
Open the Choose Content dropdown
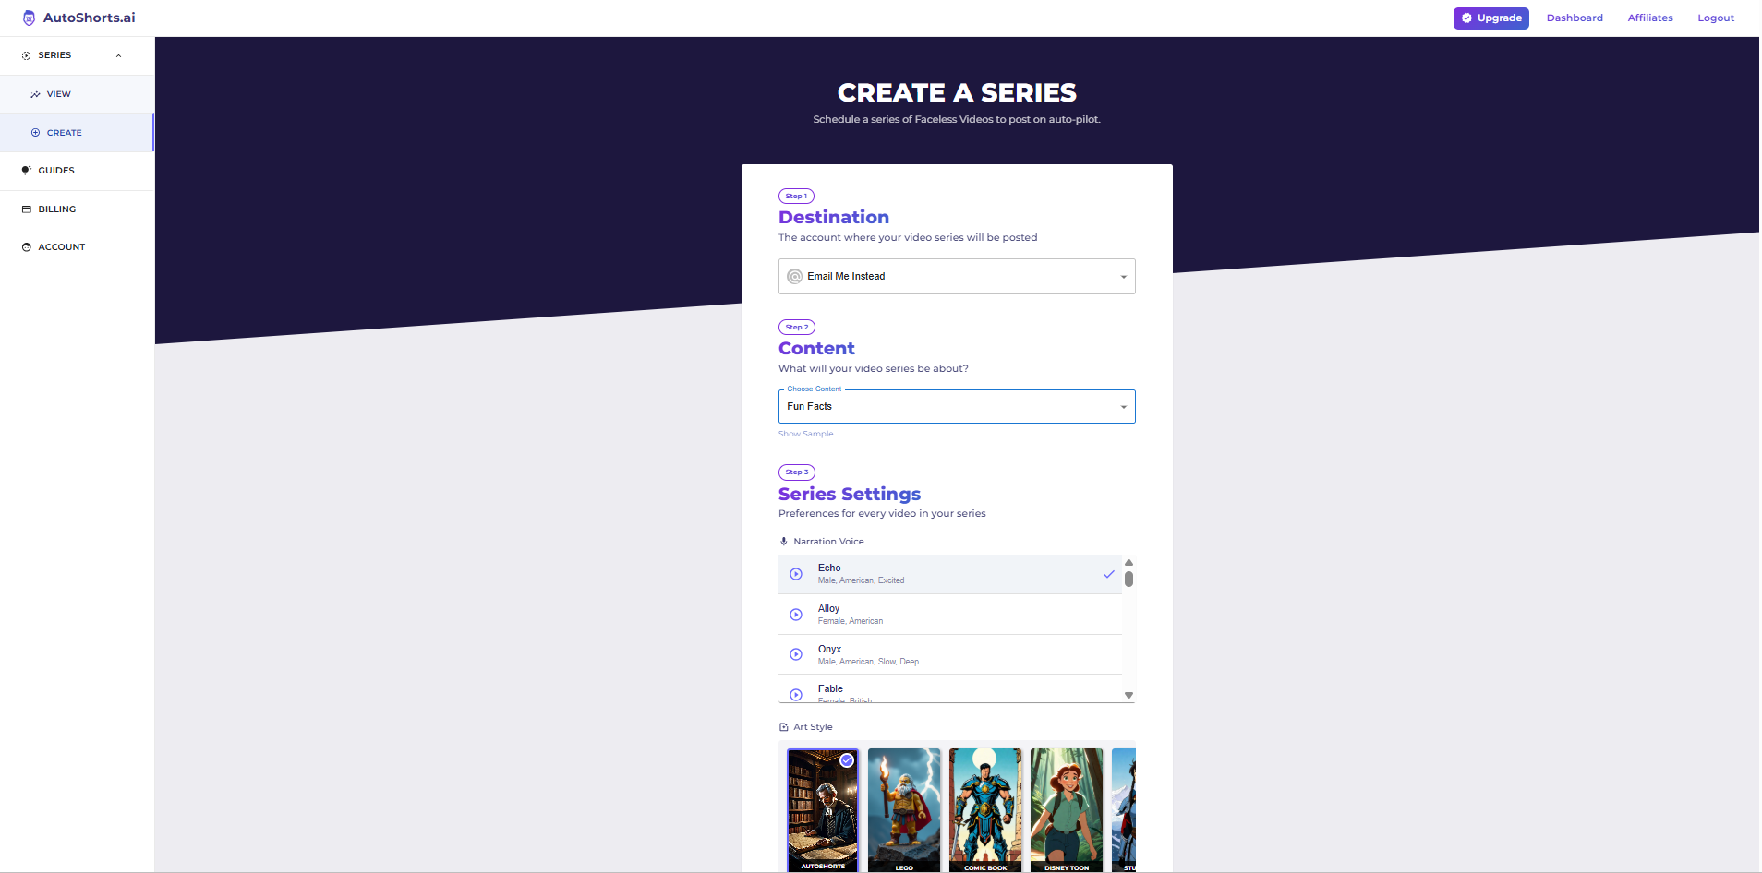[x=957, y=406]
